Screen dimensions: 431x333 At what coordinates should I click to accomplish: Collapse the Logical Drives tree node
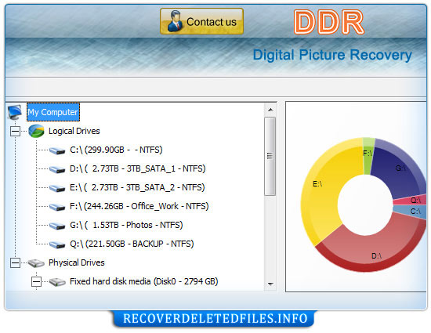pos(15,132)
